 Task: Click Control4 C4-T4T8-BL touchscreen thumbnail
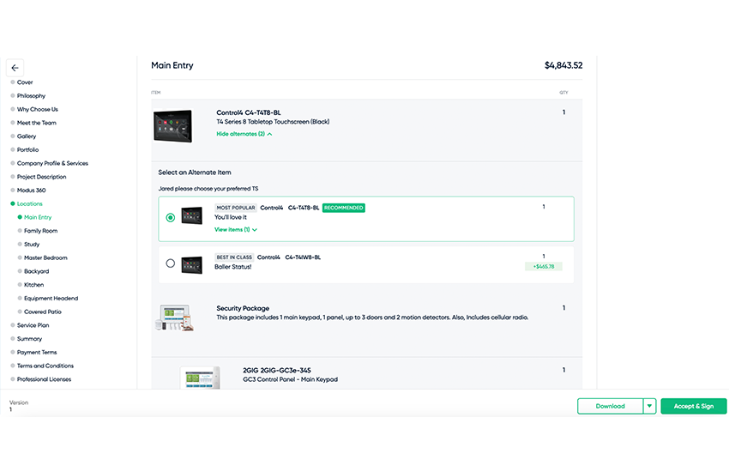click(x=172, y=126)
